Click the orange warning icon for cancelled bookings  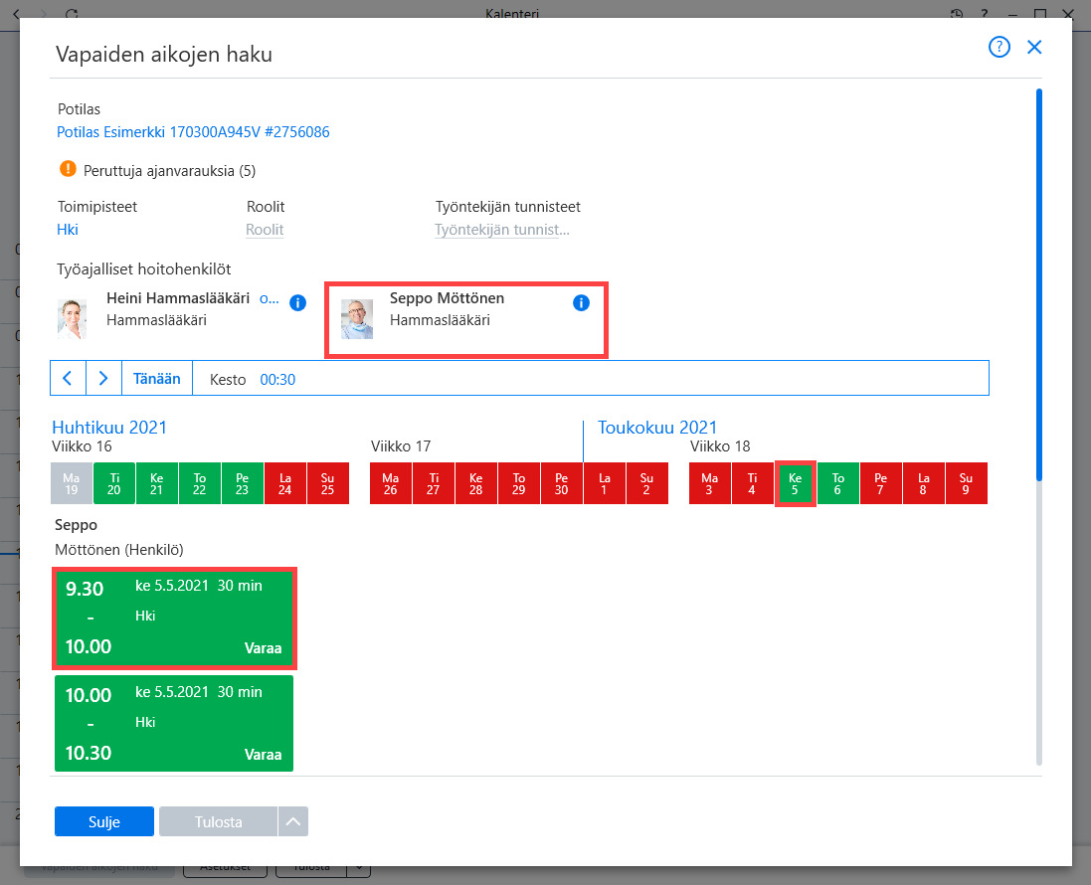pos(68,169)
